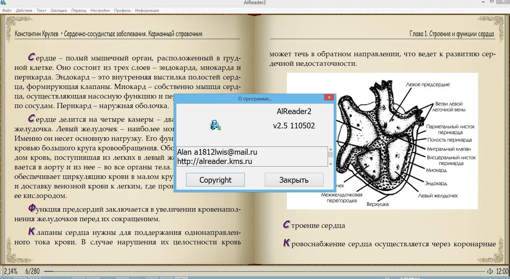Open the Файл menu
The image size is (510, 279).
click(7, 10)
